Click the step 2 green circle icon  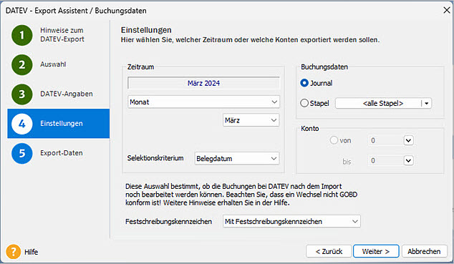point(22,65)
